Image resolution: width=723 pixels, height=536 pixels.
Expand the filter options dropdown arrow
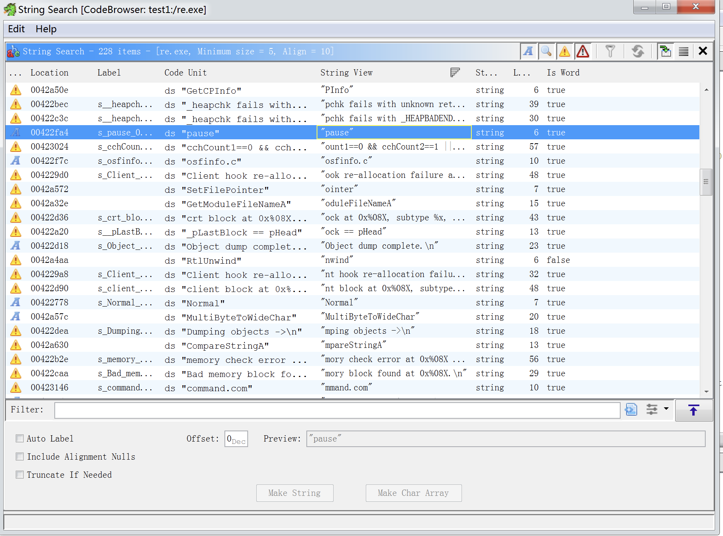(x=666, y=409)
